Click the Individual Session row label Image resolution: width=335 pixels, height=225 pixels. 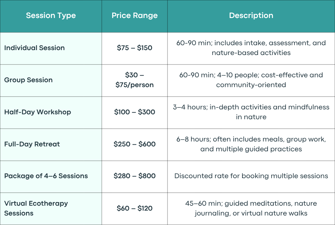pyautogui.click(x=34, y=48)
